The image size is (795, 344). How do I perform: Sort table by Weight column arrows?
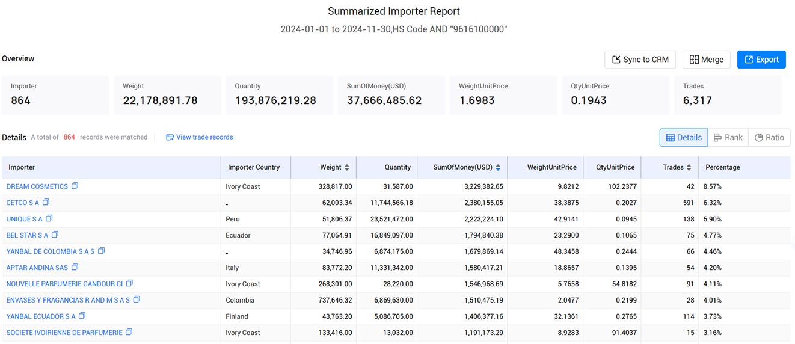pyautogui.click(x=347, y=167)
